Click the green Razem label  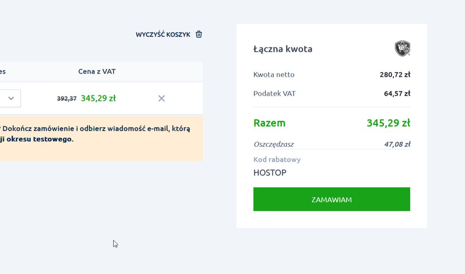[269, 123]
